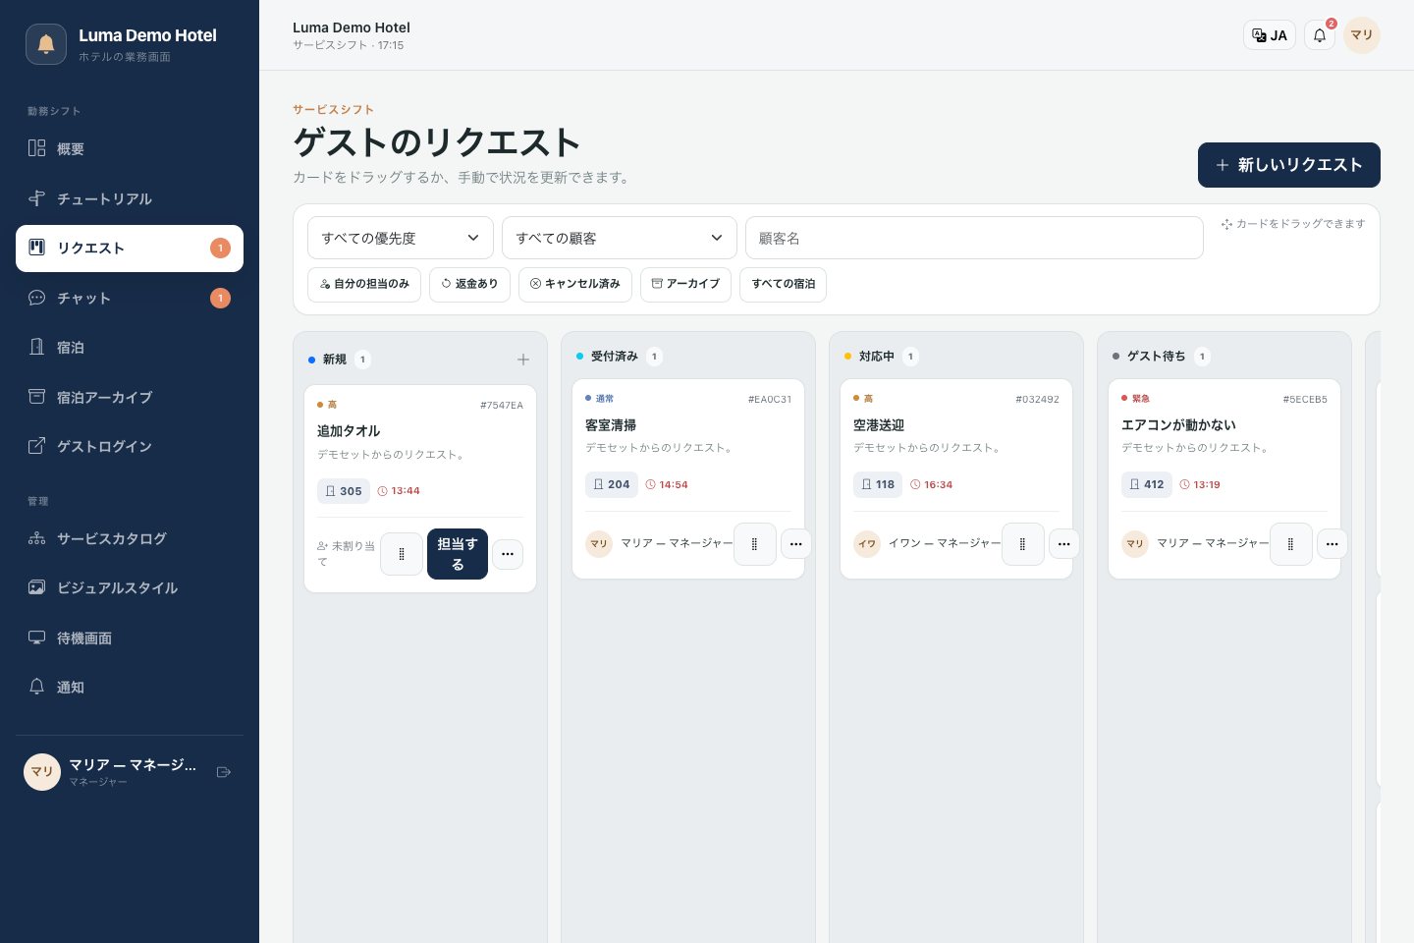Go to チュートリアル in the sidebar
Image resolution: width=1414 pixels, height=943 pixels.
pos(130,198)
